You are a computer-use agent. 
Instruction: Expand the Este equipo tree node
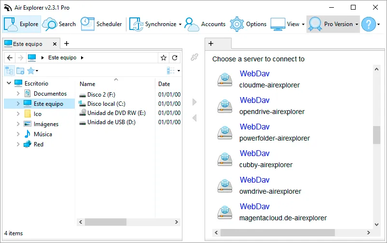[x=18, y=103]
